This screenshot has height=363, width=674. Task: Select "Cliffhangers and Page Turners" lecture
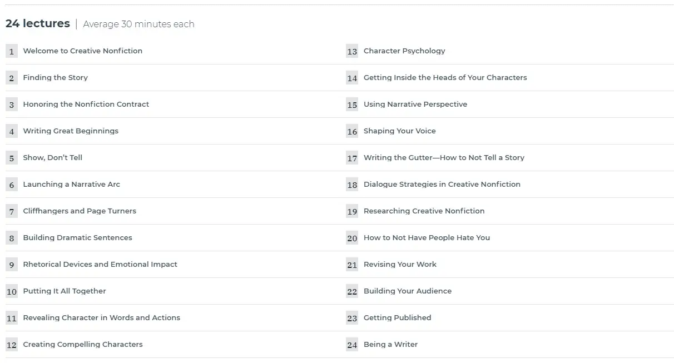coord(80,211)
